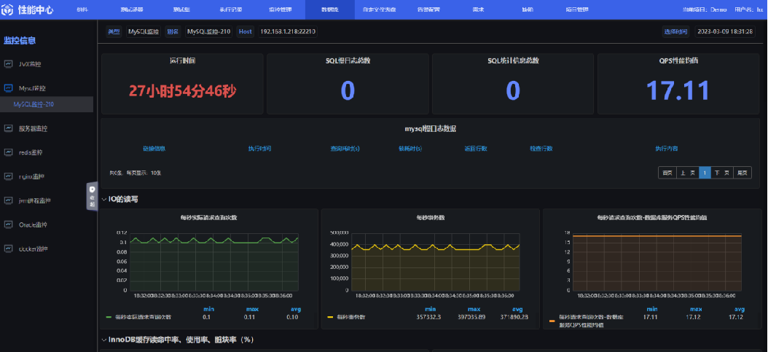Click the 0 under SQL慢日志总数
Screen dimensions: 768x352
pyautogui.click(x=348, y=90)
